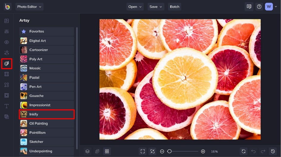Viewport: 281px width, 157px height.
Task: Expand the account menu chevron
Action: pos(276,7)
